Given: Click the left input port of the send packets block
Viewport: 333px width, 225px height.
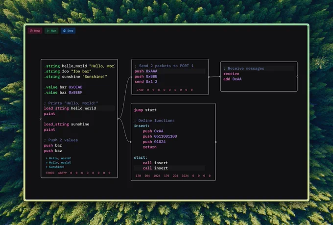Looking at the screenshot, I should coord(131,77).
